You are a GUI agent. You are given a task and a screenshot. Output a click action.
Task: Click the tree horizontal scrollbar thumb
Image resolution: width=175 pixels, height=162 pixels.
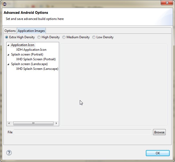point(33,123)
